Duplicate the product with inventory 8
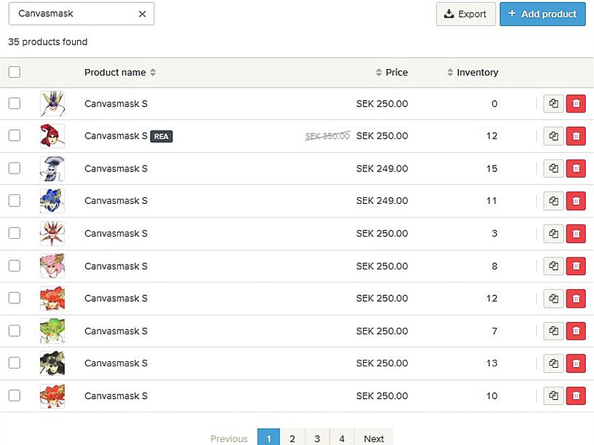 click(553, 266)
